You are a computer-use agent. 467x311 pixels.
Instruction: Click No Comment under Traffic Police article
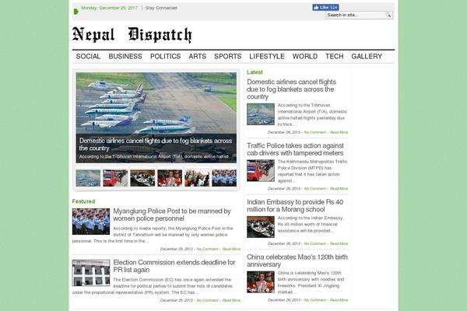(314, 189)
